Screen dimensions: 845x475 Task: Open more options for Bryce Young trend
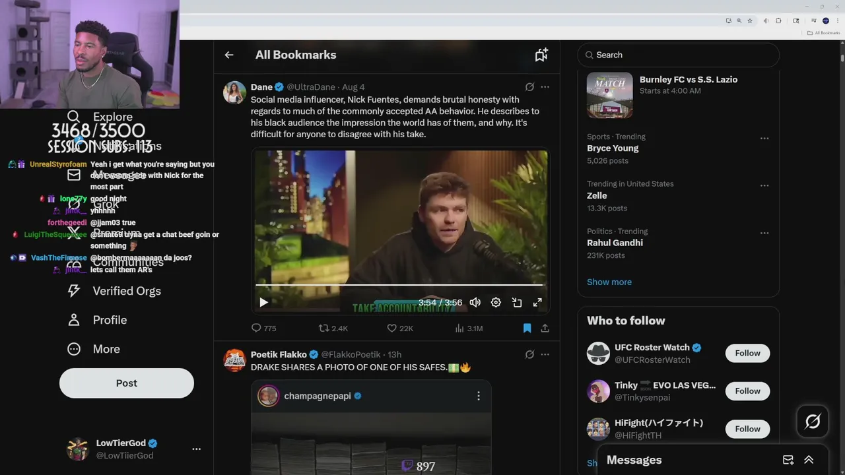coord(764,139)
